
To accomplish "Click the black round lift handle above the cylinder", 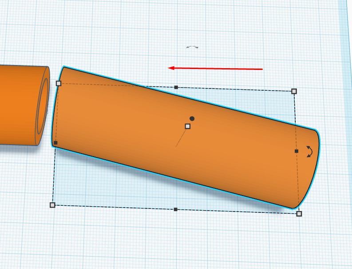I will pos(192,119).
